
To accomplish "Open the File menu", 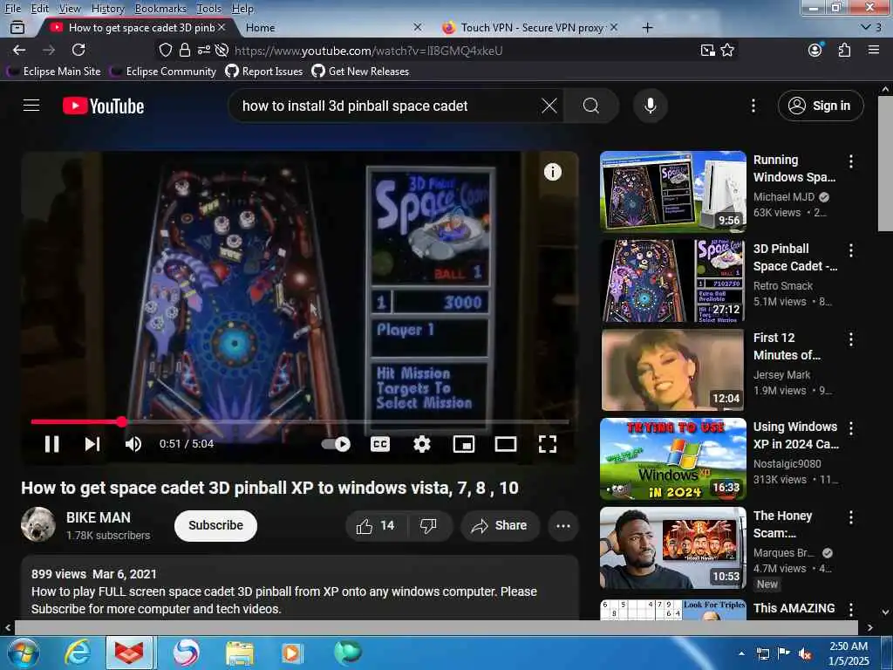I will pyautogui.click(x=12, y=9).
